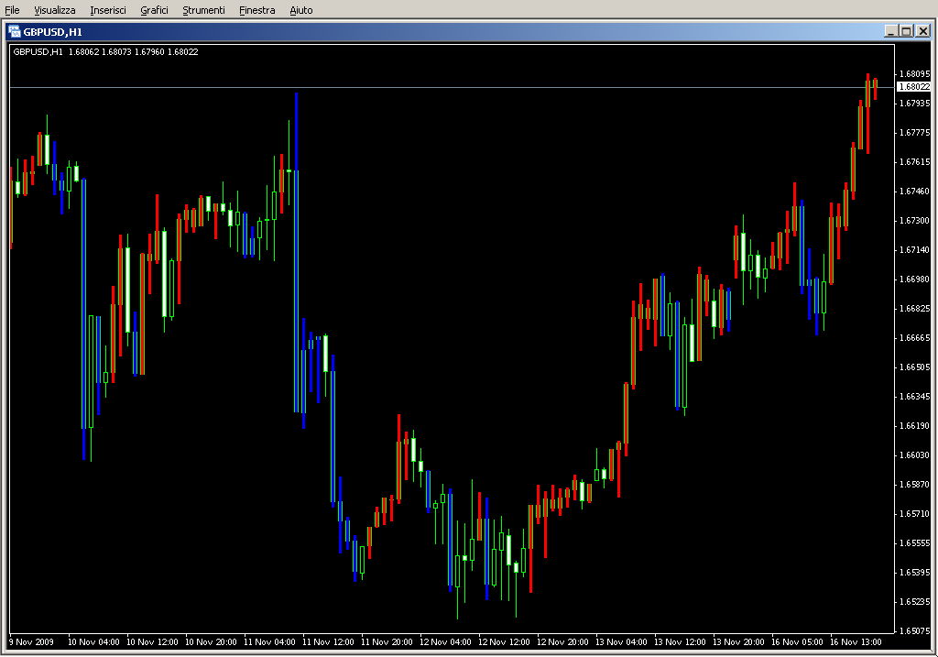Viewport: 938px width, 657px height.
Task: Open the Finestra menu
Action: [256, 10]
